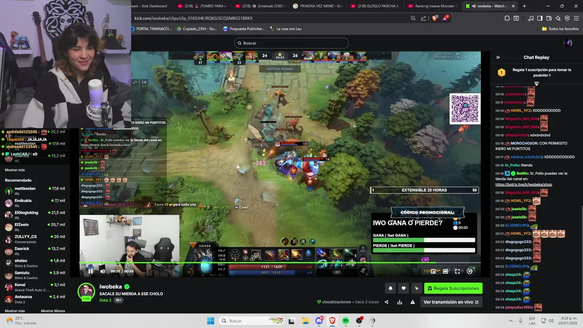Open mattkeelan in Recomendado list
The image size is (583, 328).
click(x=35, y=191)
